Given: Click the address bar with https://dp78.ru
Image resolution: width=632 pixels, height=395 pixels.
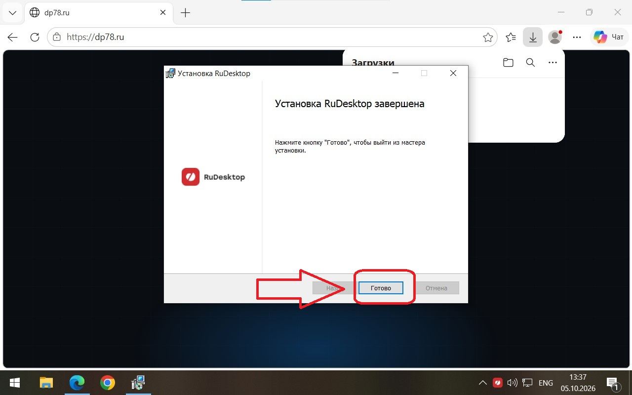Looking at the screenshot, I should (272, 37).
